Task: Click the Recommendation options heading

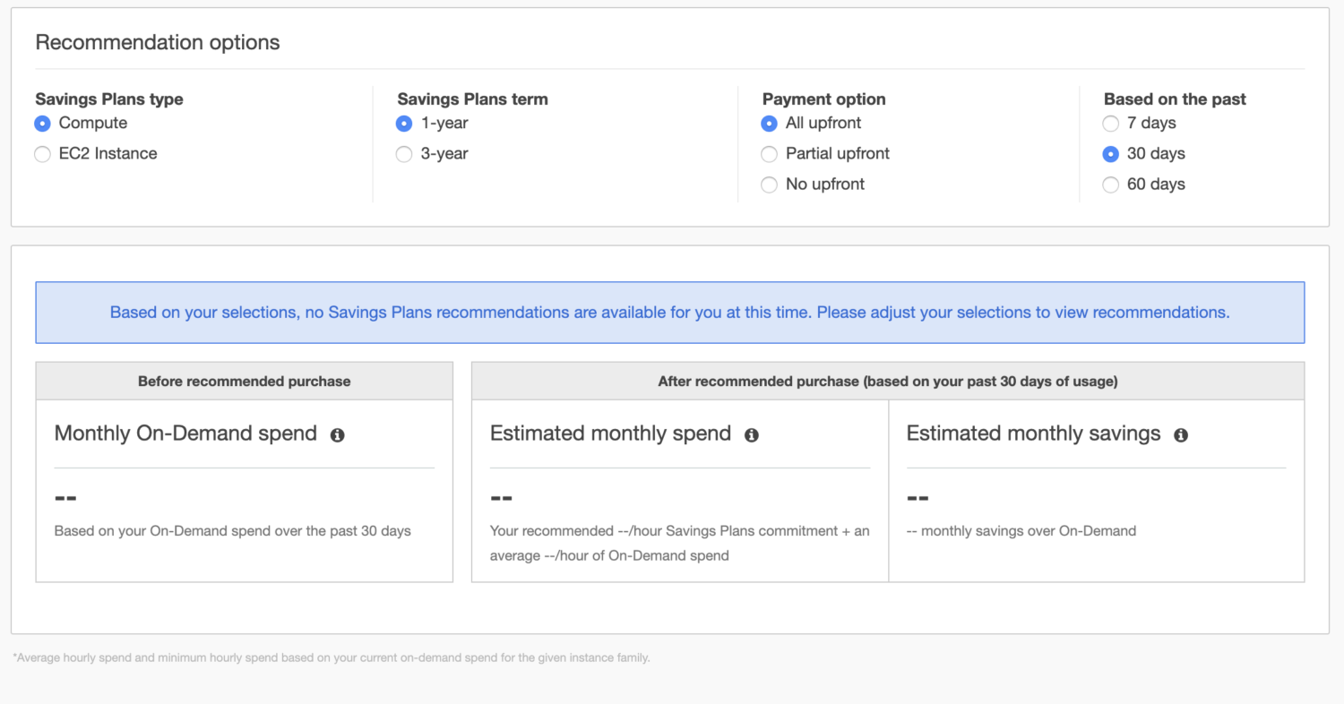Action: tap(158, 42)
